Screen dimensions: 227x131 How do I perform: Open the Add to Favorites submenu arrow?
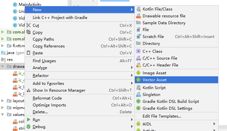[x=132, y=83]
